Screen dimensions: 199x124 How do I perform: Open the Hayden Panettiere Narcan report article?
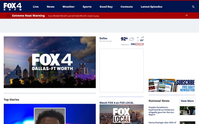tap(161, 111)
